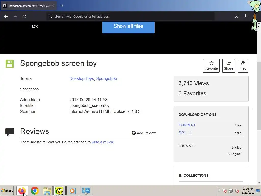
Task: Click the Spongebob app taskbar icon
Action: (x=60, y=190)
